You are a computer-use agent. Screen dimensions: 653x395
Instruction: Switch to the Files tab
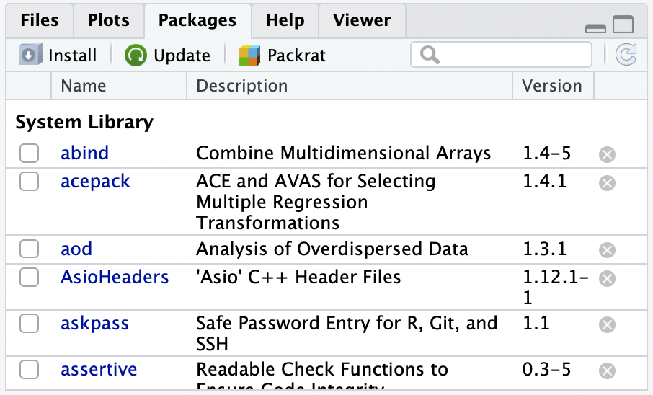[x=40, y=20]
